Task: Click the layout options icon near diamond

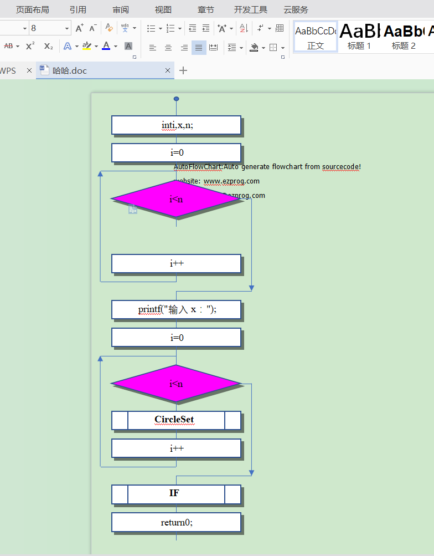Action: tap(133, 209)
